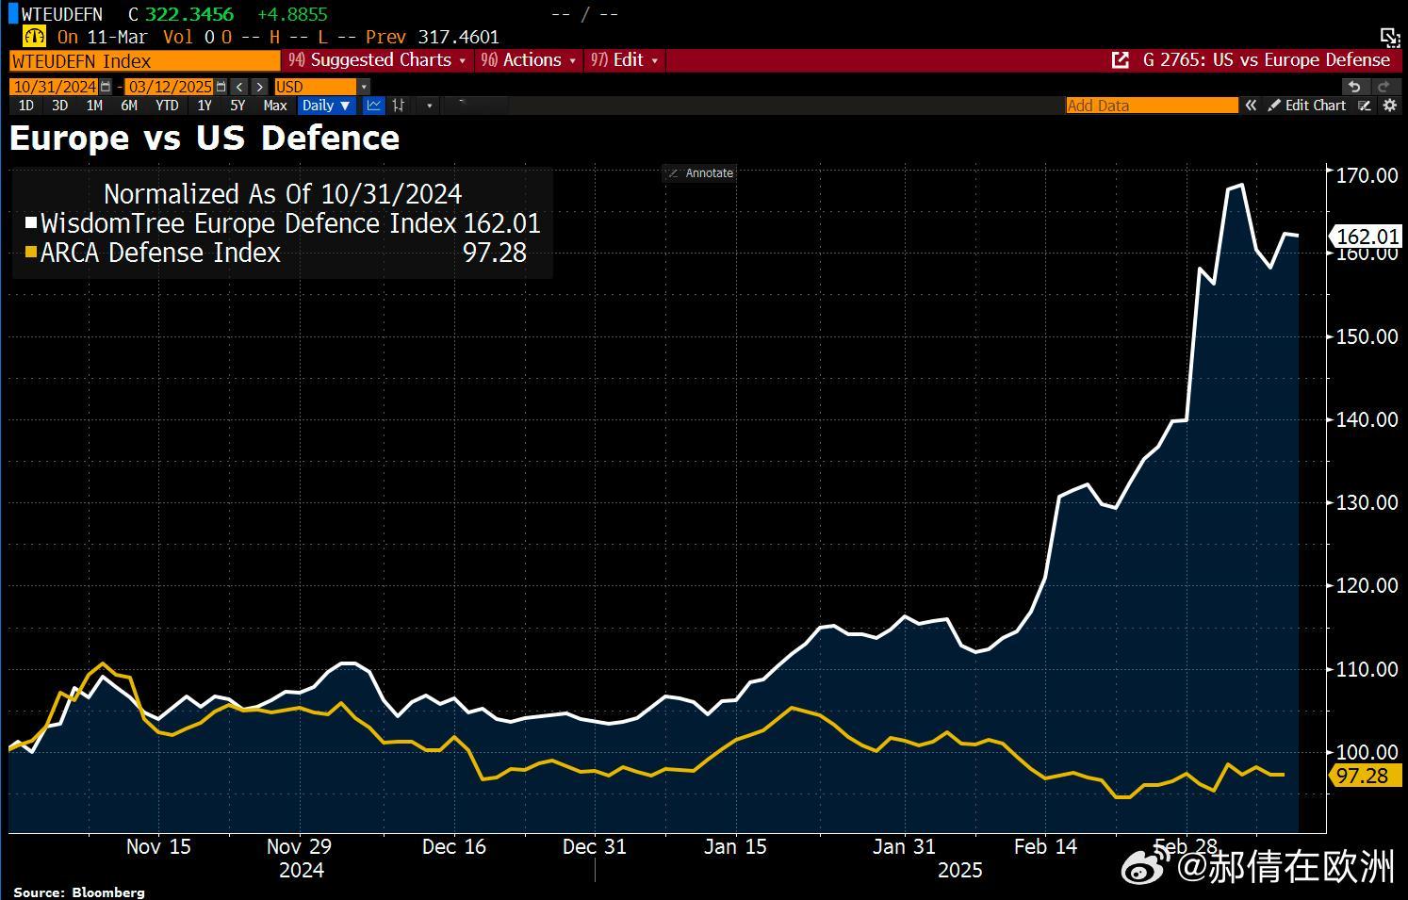This screenshot has width=1408, height=900.
Task: Expand the chart type dropdown arrow
Action: [x=430, y=106]
